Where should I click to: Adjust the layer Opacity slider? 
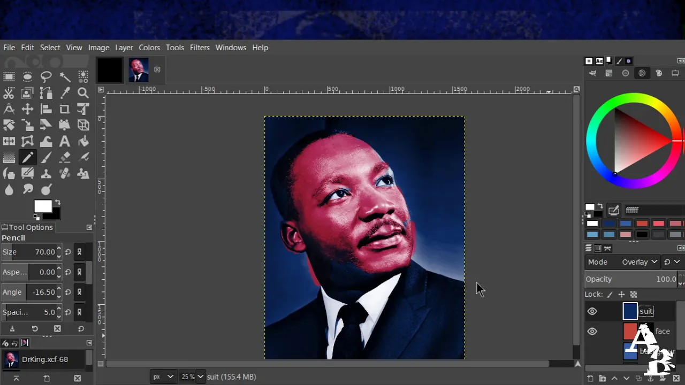pyautogui.click(x=631, y=279)
